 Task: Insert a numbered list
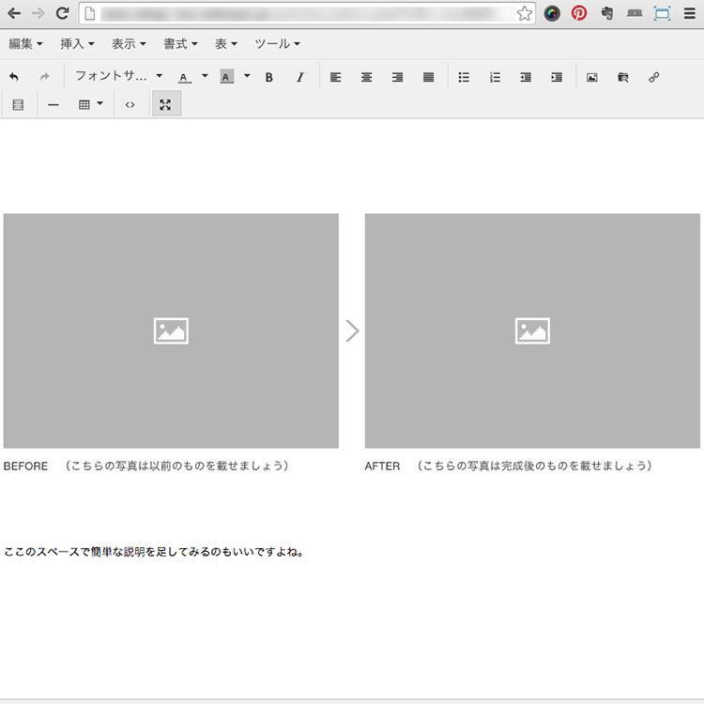495,77
